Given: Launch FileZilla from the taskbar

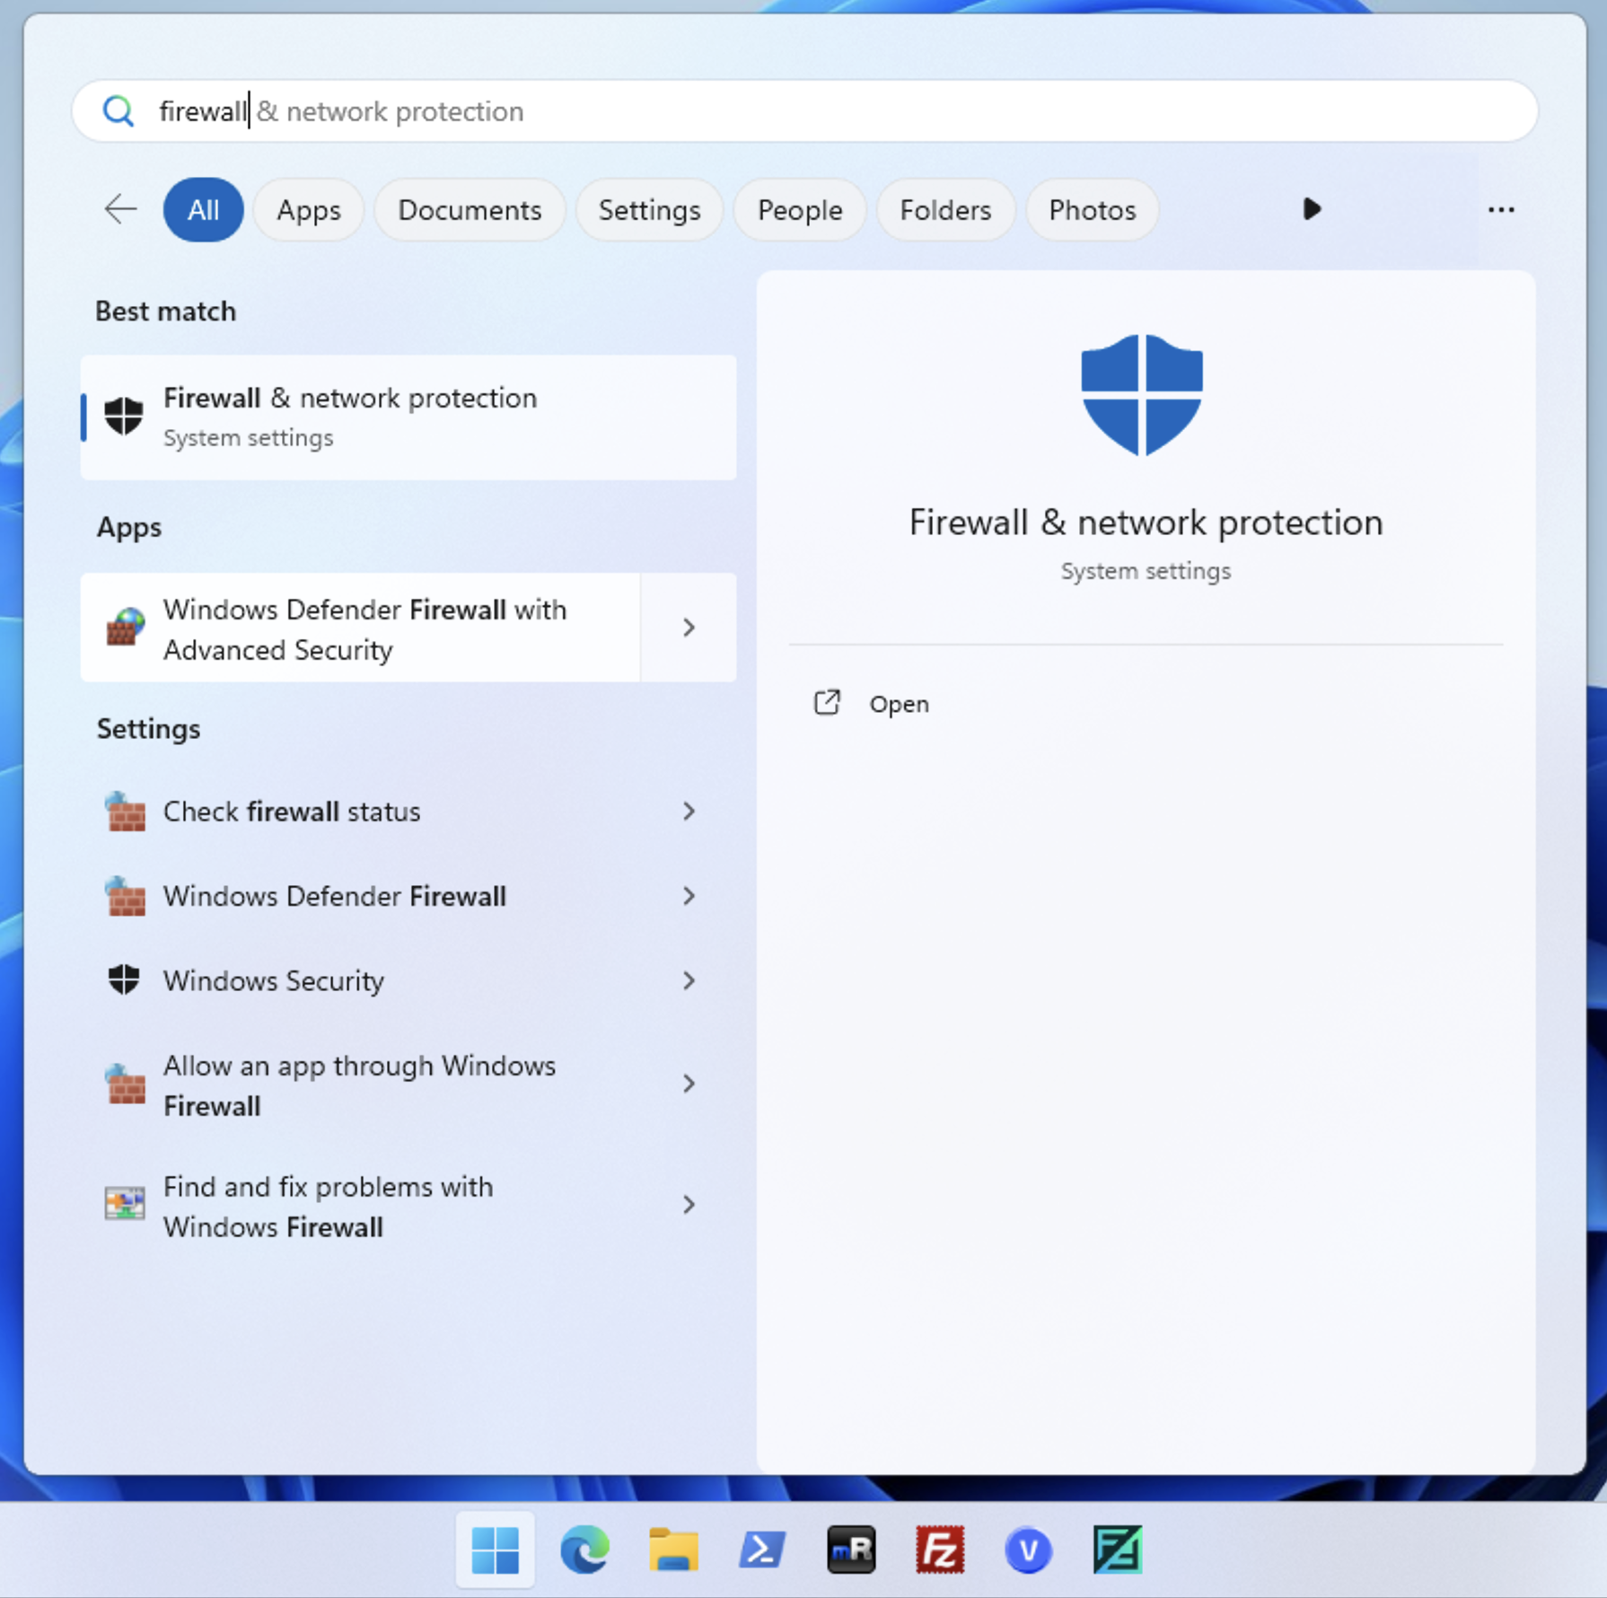Looking at the screenshot, I should (940, 1550).
